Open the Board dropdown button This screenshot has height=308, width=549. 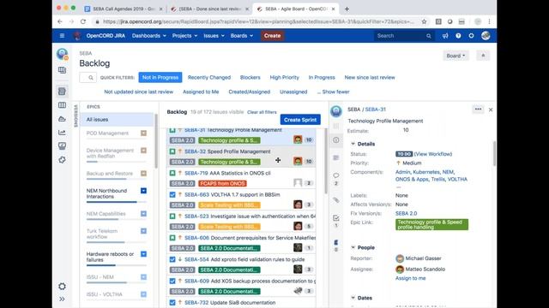pyautogui.click(x=455, y=56)
